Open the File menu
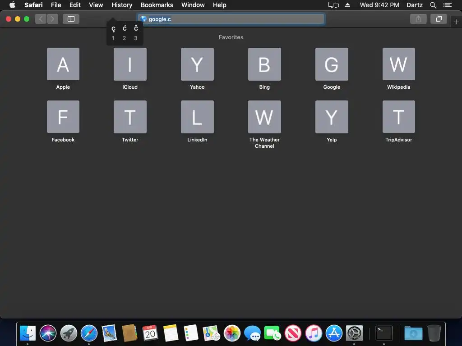 [55, 5]
